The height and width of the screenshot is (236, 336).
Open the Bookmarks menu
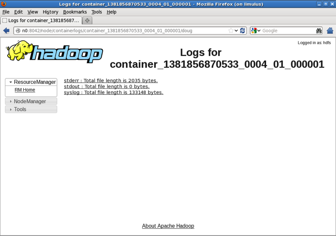point(75,12)
